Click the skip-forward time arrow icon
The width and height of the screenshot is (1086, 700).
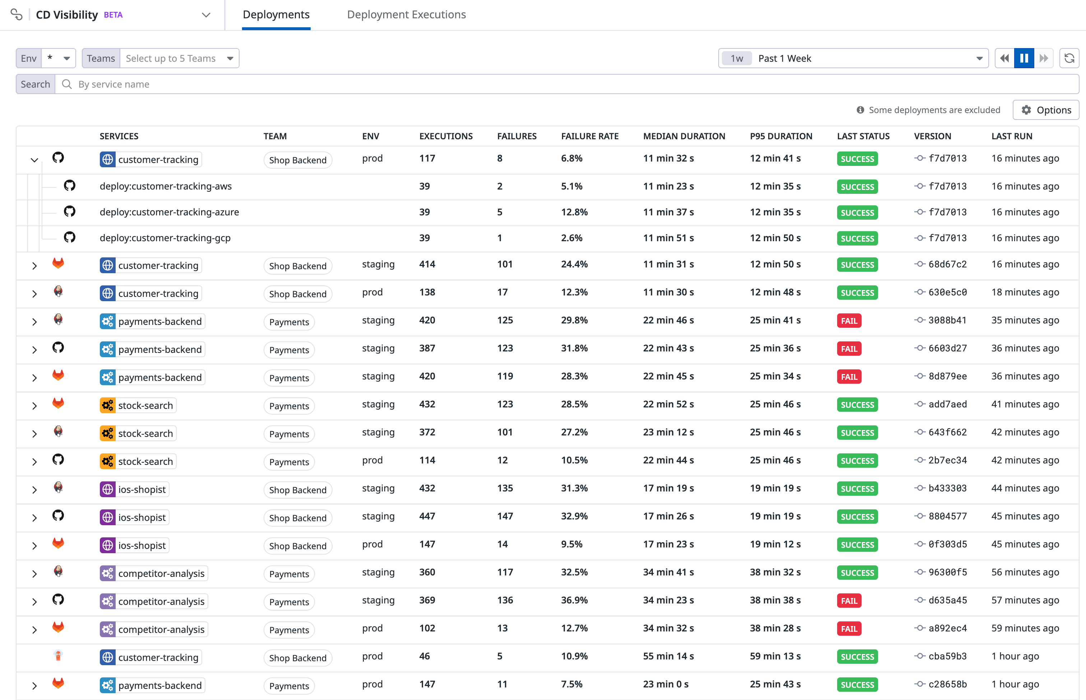[1044, 58]
